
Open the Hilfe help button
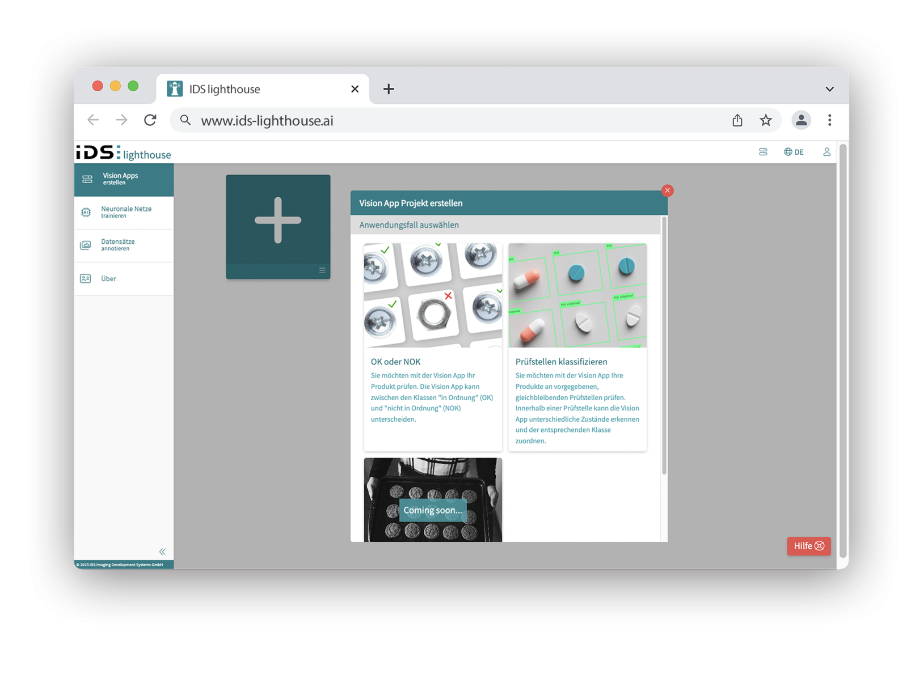click(808, 546)
